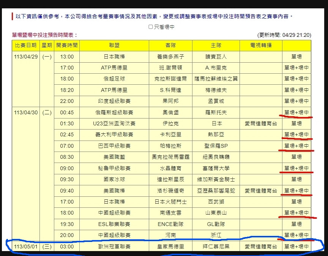Click team 紐奧良鵜鶘
Viewport: 328px width, 256px height.
tap(216, 157)
